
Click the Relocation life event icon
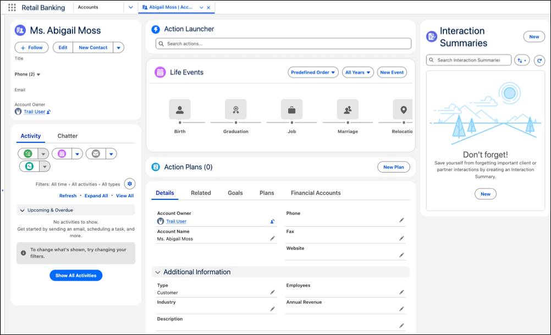coord(403,109)
